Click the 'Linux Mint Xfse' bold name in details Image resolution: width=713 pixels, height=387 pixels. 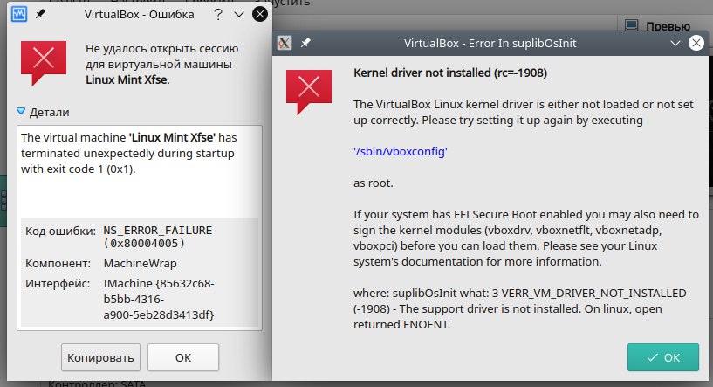point(170,137)
